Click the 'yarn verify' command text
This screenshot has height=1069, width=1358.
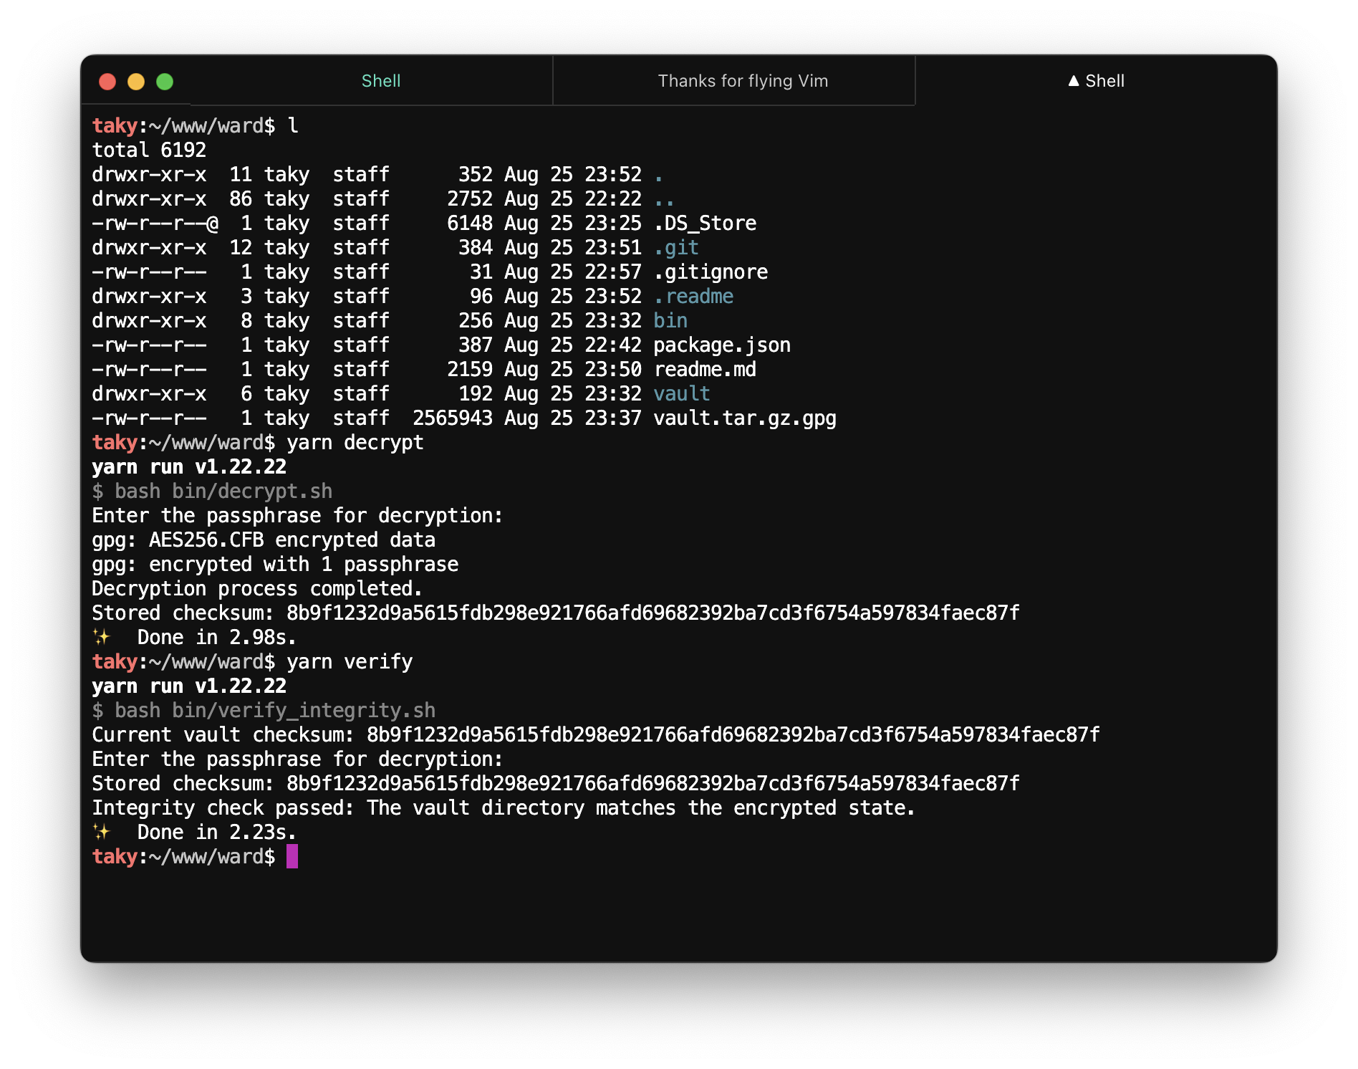(x=350, y=661)
